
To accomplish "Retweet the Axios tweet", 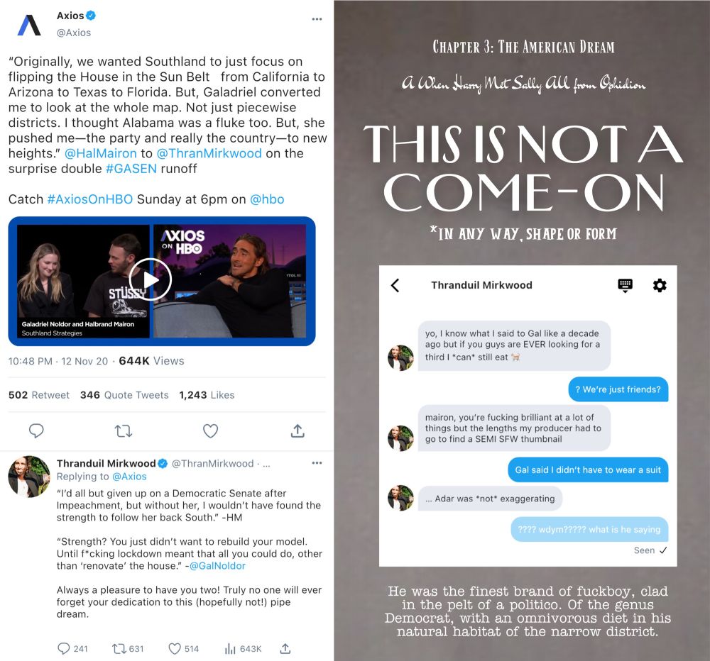I will [x=123, y=431].
